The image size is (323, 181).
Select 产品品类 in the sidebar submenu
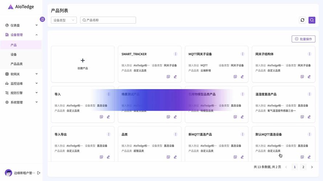(x=16, y=64)
